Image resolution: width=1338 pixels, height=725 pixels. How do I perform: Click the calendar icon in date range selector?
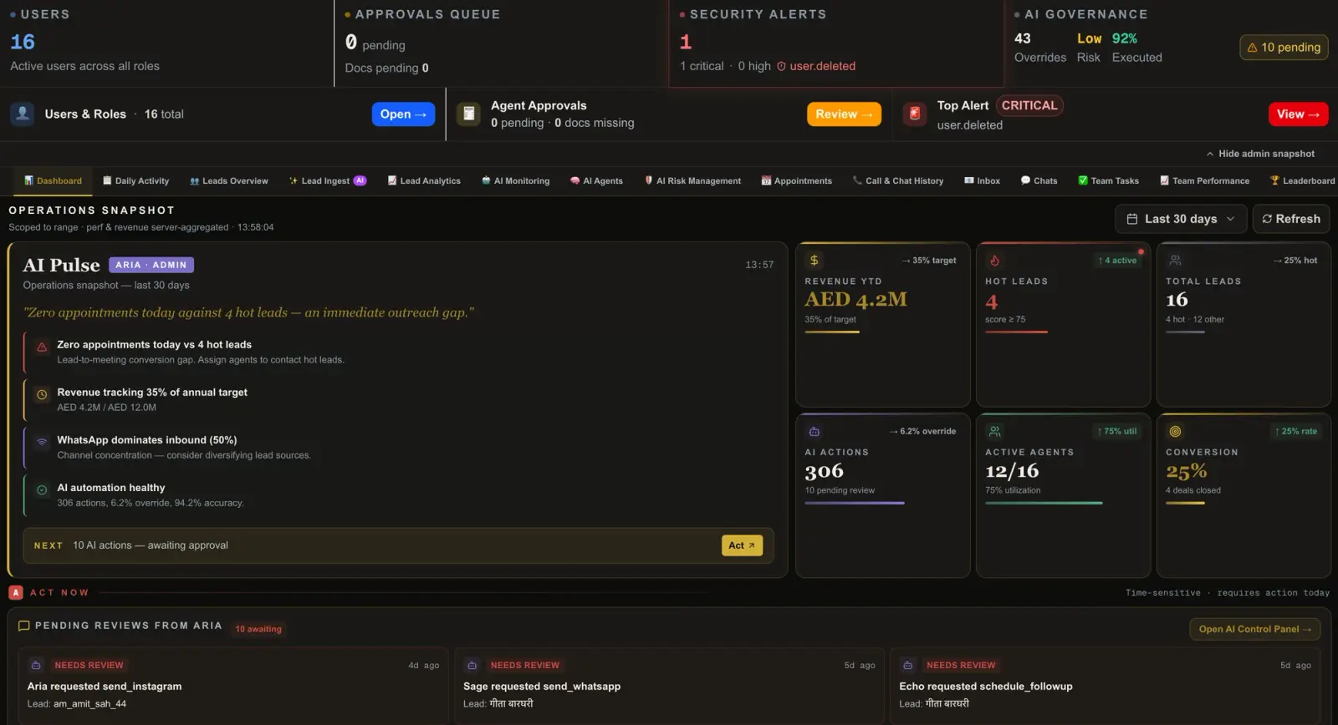click(1132, 219)
